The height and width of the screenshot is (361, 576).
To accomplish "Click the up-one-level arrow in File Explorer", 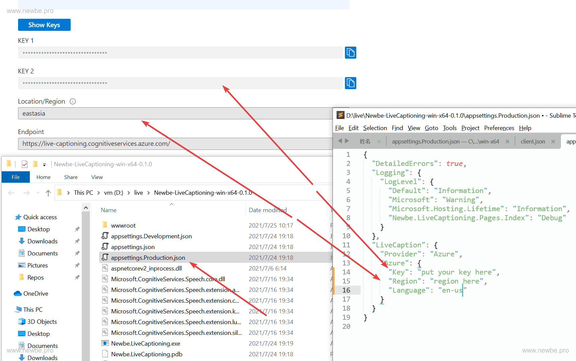I will click(48, 192).
